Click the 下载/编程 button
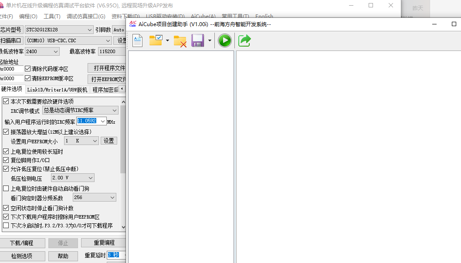The width and height of the screenshot is (461, 263). (22, 243)
